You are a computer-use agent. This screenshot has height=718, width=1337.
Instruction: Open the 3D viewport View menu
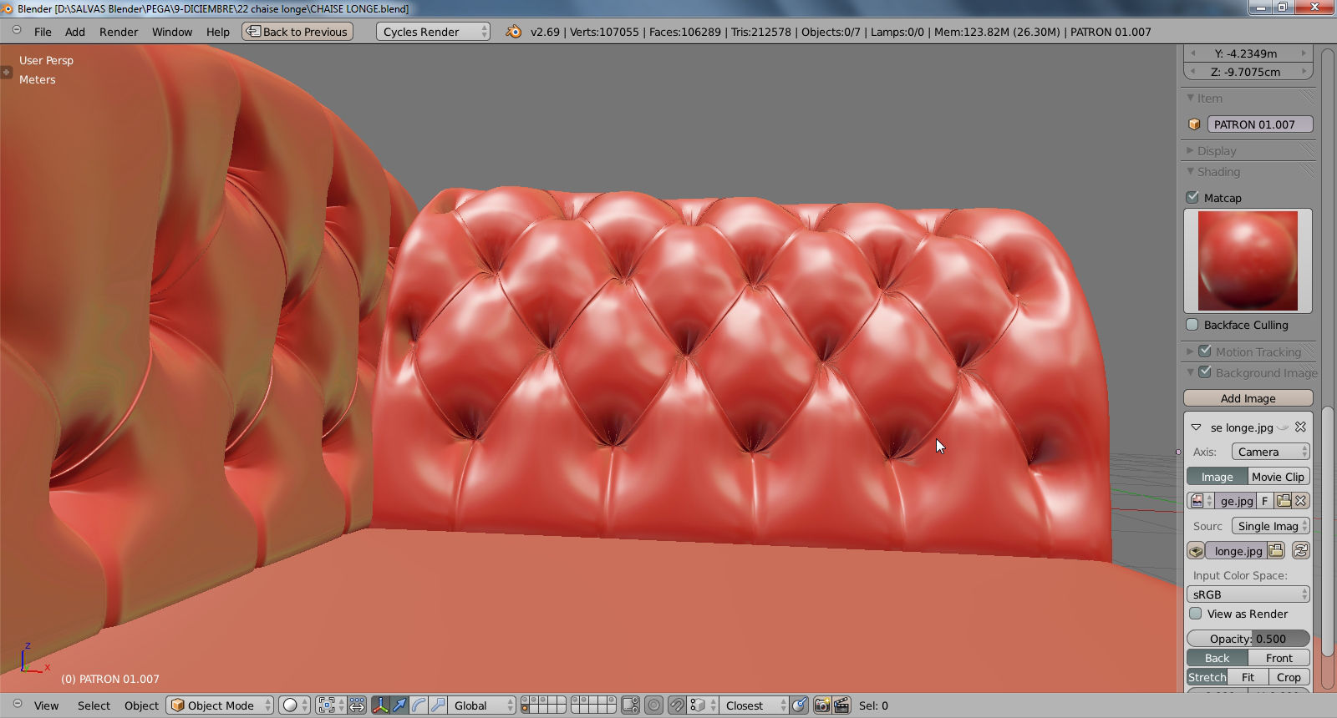point(47,705)
